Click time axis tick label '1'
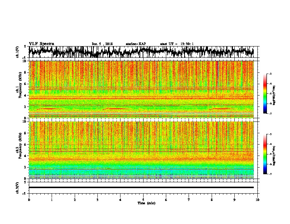Screen dimensions: 290x224 point(52,200)
